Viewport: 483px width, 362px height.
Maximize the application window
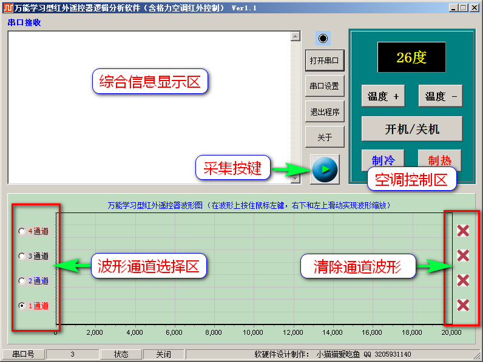click(x=464, y=8)
